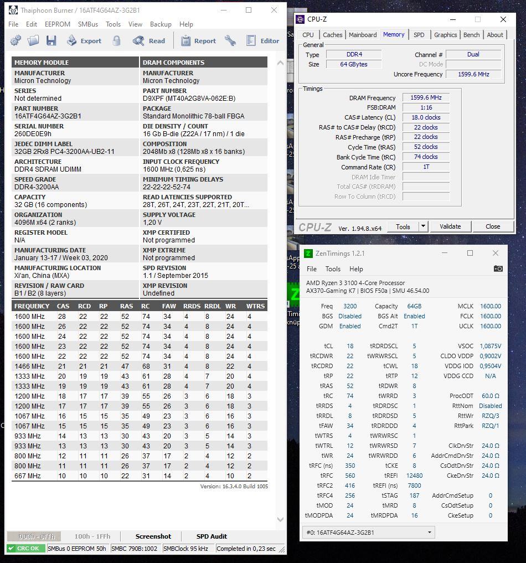
Task: Click the SPD Audit button
Action: [212, 536]
